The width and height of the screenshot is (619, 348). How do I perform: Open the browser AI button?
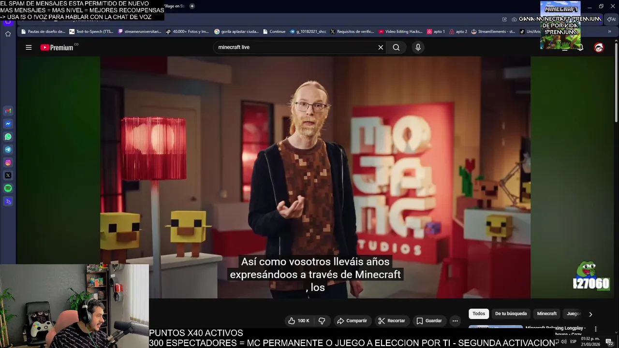(611, 19)
